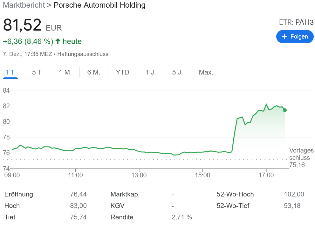Viewport: 315px width, 228px height.
Task: Open the Haftungsausschluss disclaimer link
Action: (83, 54)
